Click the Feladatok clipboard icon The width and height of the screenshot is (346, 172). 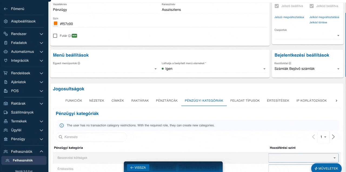tap(6, 43)
